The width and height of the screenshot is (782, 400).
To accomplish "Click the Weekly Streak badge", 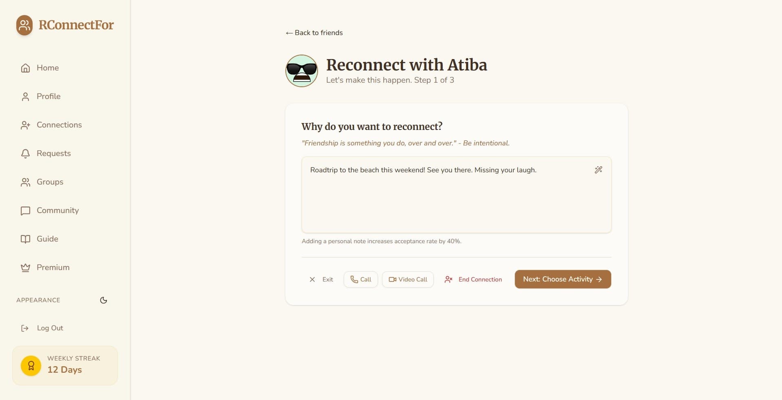I will pyautogui.click(x=65, y=365).
